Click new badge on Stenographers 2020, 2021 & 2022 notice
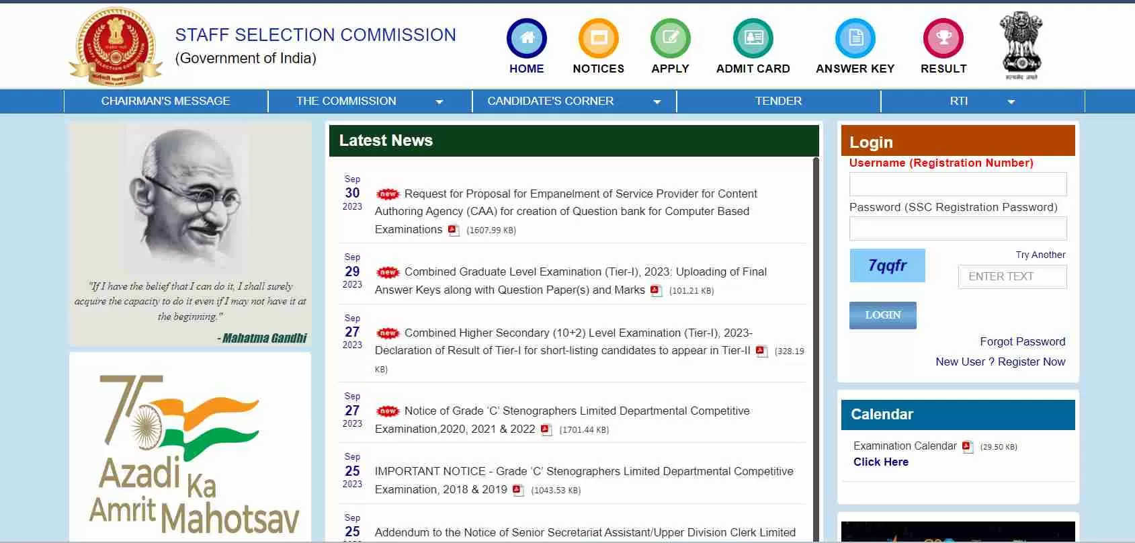Screen dimensions: 1135x543 point(388,411)
